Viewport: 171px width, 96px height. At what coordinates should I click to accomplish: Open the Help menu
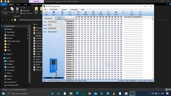tap(83, 10)
